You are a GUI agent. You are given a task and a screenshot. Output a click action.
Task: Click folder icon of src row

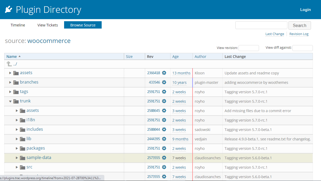coord(23,167)
